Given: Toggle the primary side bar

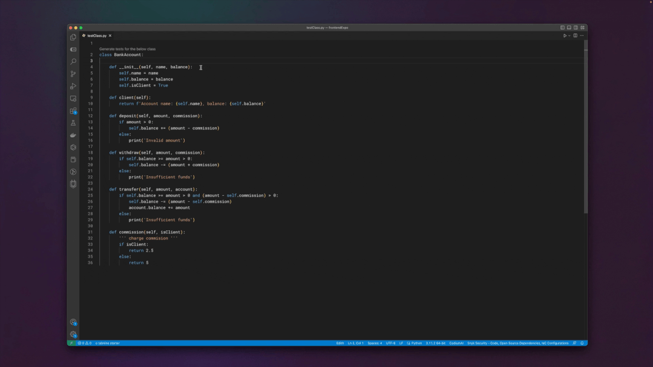Looking at the screenshot, I should pyautogui.click(x=562, y=27).
